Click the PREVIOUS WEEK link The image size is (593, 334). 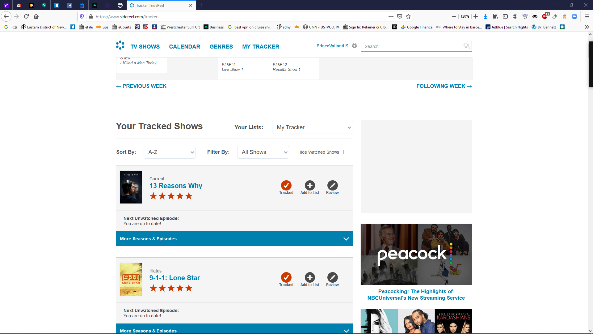pos(141,86)
